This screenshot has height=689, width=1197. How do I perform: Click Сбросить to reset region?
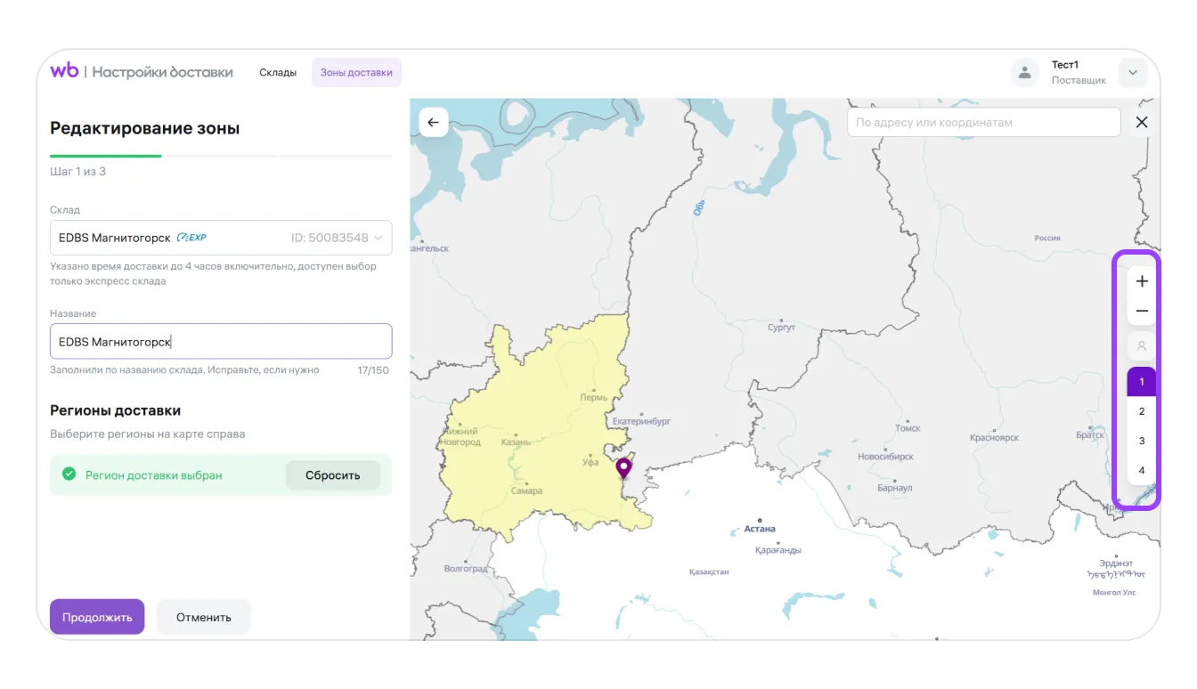coord(332,475)
